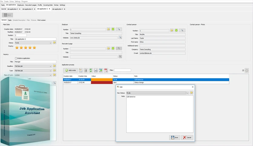Image resolution: width=253 pixels, height=146 pixels.
Task: Click the green add contact person icon
Action: click(176, 30)
